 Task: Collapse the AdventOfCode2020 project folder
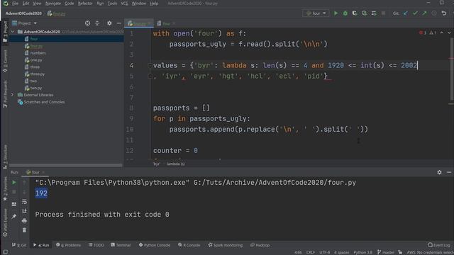[x=13, y=31]
